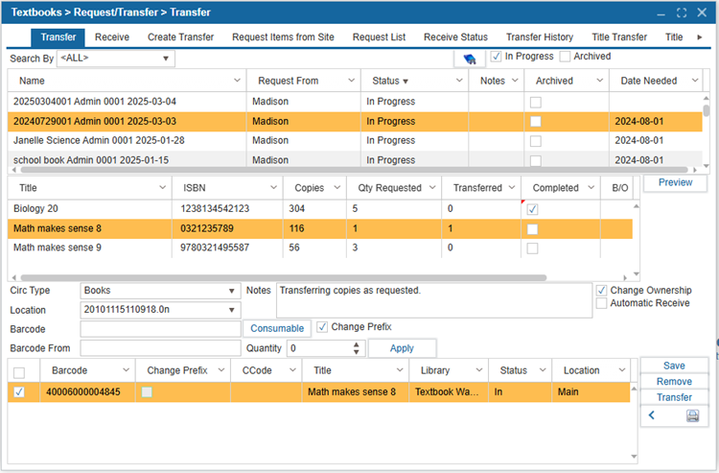Screen dimensions: 719x473
Task: Click the top grid vertical scrollbar thumb
Action: click(x=707, y=110)
